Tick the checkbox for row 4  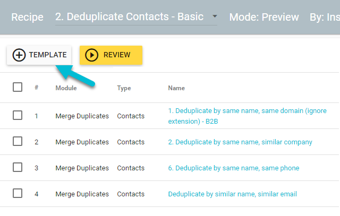tap(18, 193)
